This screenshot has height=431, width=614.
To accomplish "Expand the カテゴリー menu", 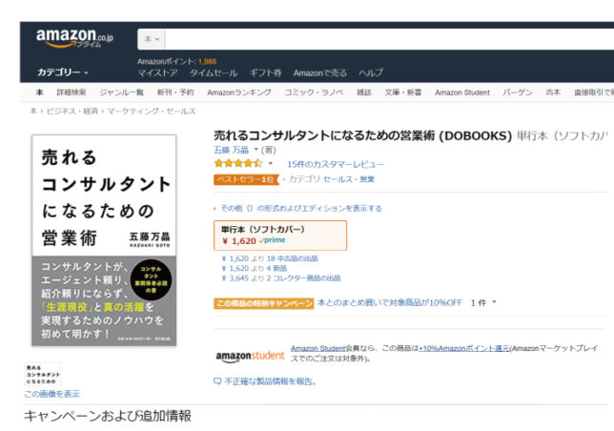I will click(63, 72).
